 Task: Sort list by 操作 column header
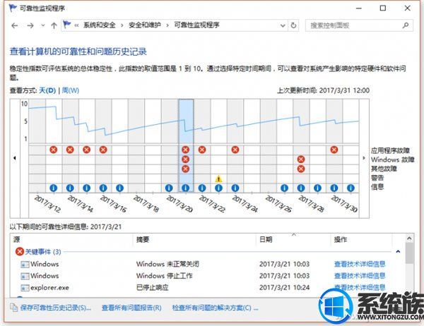(362, 240)
